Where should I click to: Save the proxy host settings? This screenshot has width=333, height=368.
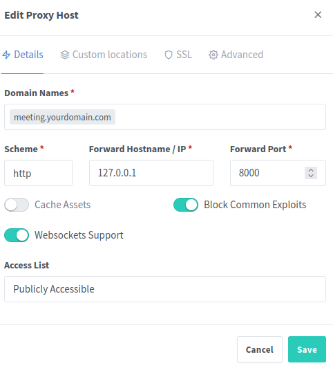coord(307,349)
